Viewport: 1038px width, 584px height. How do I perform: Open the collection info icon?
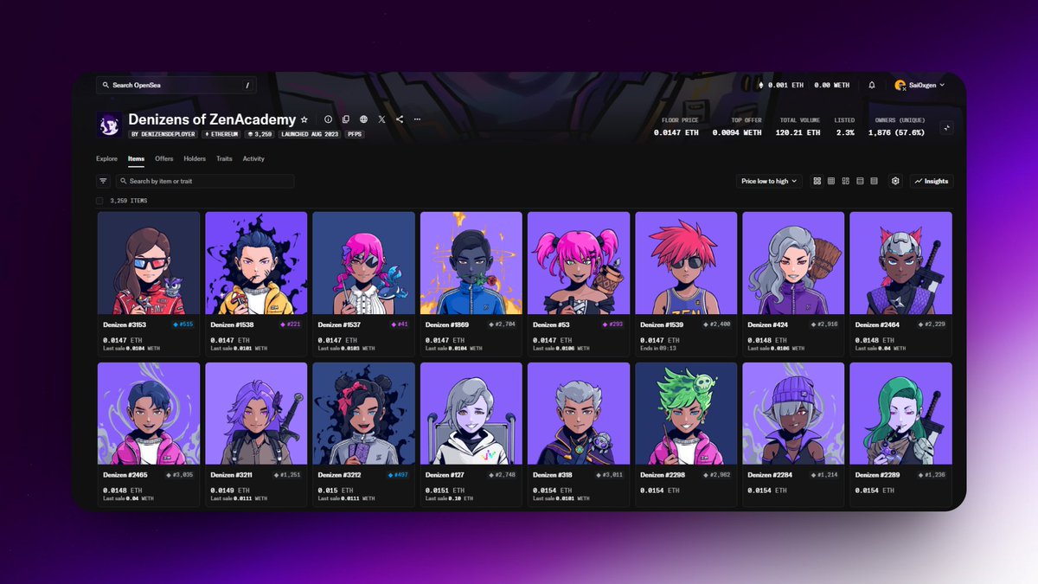click(328, 119)
